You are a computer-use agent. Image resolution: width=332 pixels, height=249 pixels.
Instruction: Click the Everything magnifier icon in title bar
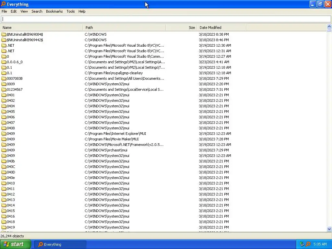(x=3, y=4)
